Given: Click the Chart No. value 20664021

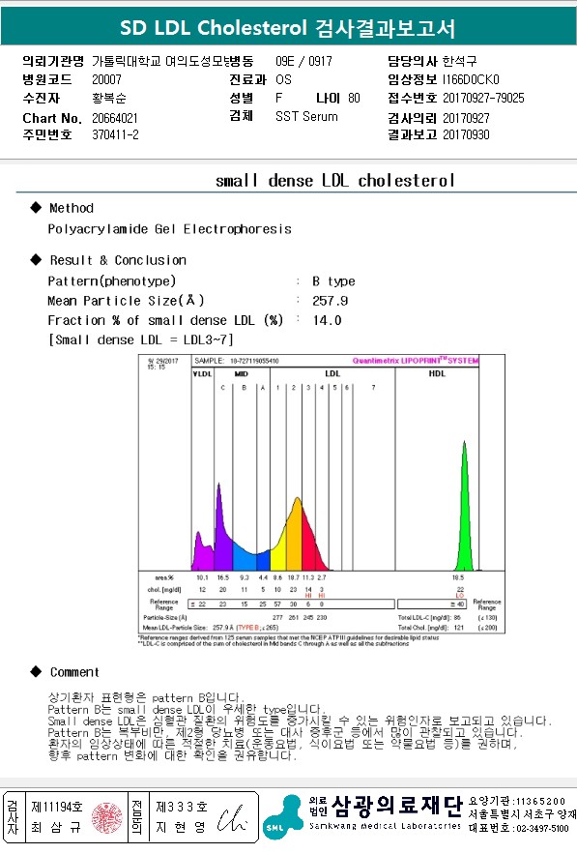Looking at the screenshot, I should pyautogui.click(x=115, y=118).
